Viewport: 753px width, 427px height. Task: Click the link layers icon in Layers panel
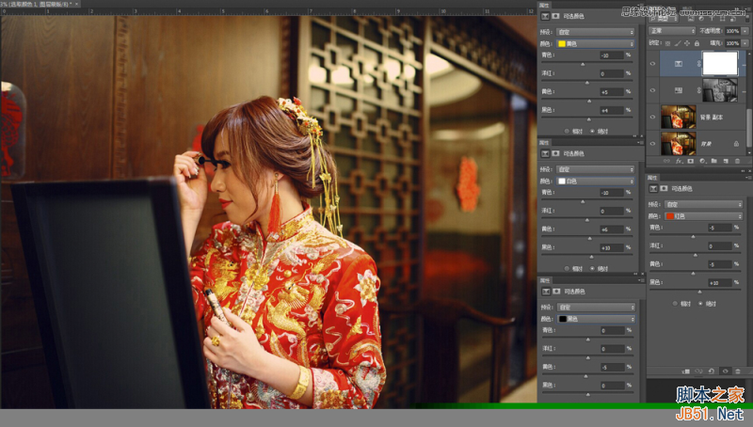point(667,161)
